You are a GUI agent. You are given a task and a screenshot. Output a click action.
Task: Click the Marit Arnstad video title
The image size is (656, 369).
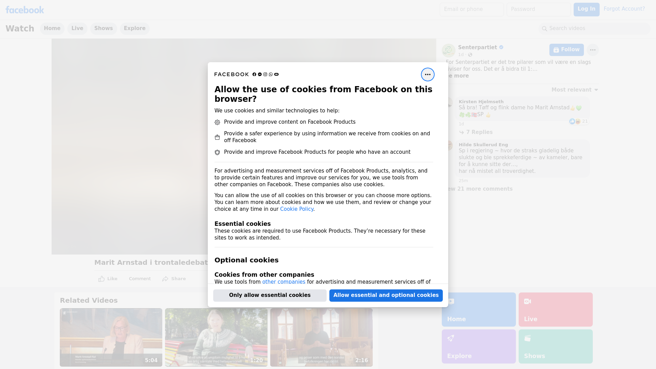click(151, 263)
